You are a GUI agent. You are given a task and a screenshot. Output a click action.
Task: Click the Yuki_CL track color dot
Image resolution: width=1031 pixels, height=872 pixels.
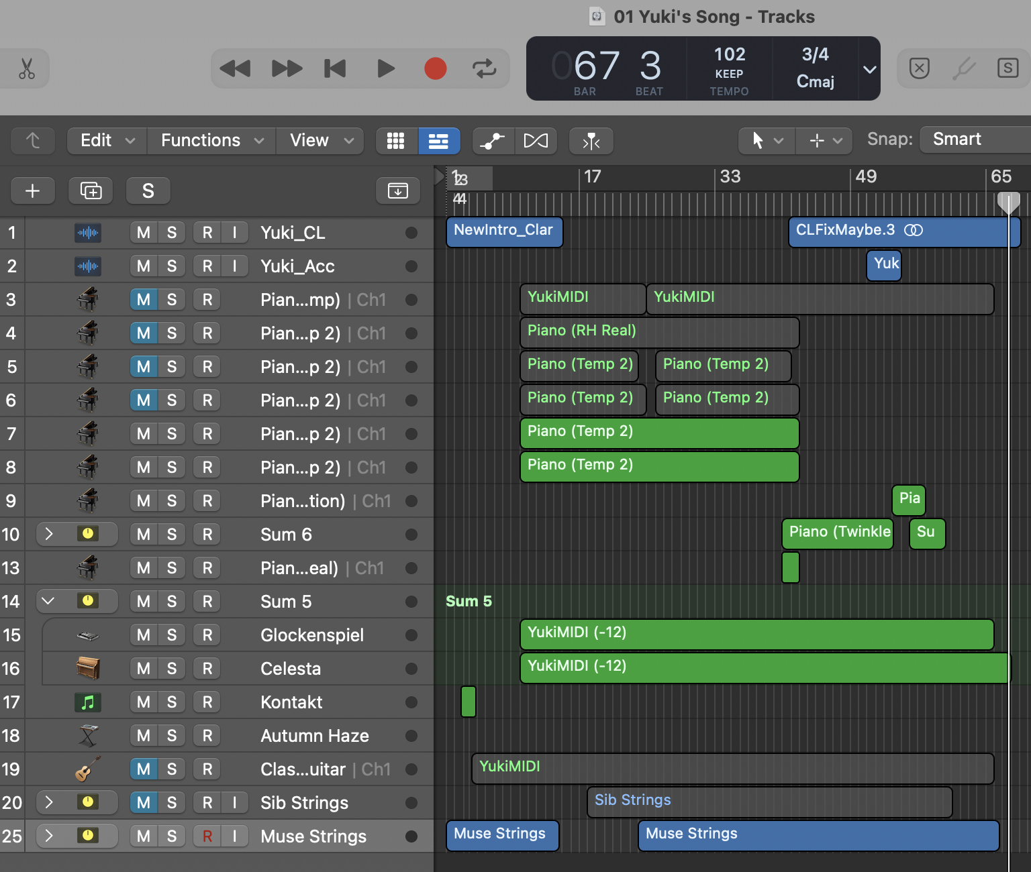411,233
